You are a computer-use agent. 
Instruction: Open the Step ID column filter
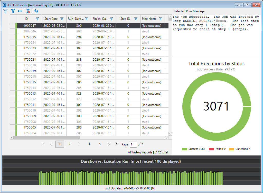pyautogui.click(x=136, y=19)
